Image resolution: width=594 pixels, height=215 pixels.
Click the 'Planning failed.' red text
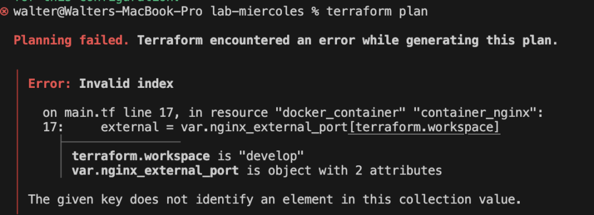(x=71, y=40)
